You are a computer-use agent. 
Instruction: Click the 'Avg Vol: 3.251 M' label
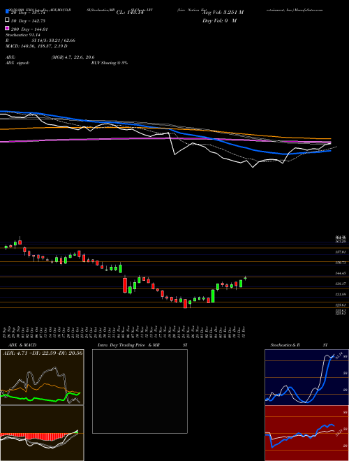(x=223, y=13)
